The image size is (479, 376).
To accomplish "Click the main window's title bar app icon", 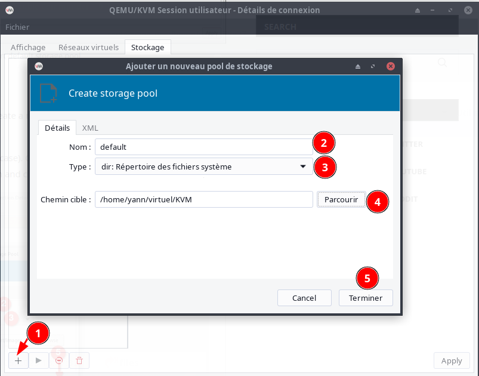I will 10,10.
